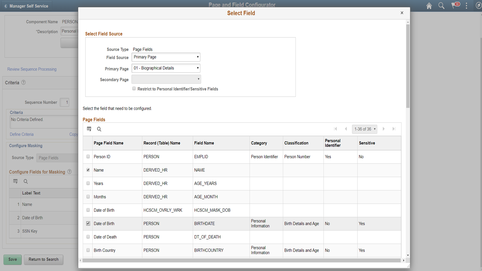Screen dimensions: 482x271
Task: Open the Define Criteria link
Action: pos(22,134)
